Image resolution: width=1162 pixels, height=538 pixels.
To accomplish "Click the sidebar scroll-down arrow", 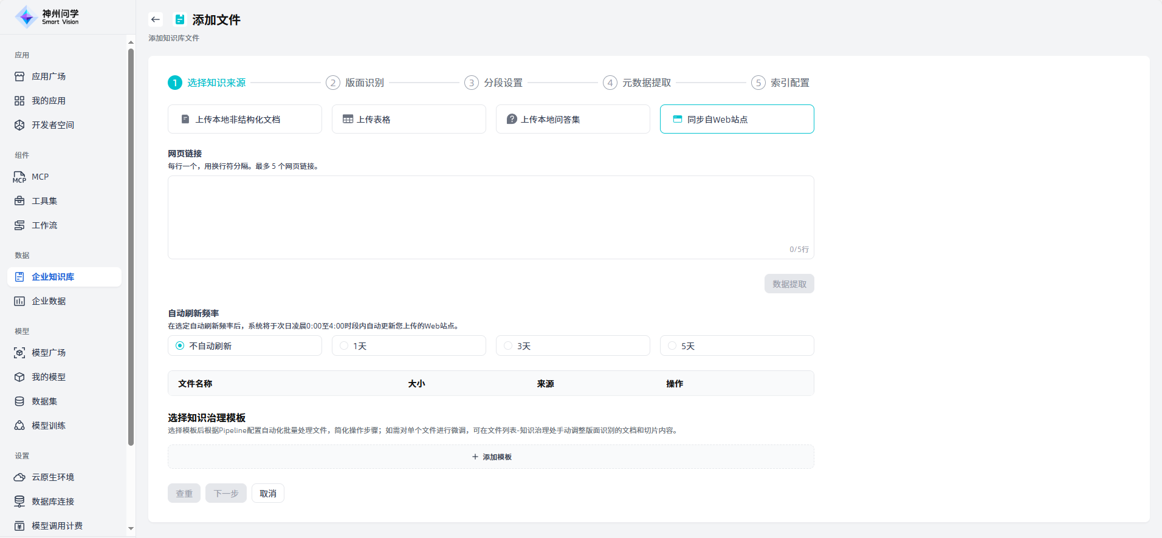I will coord(131,529).
